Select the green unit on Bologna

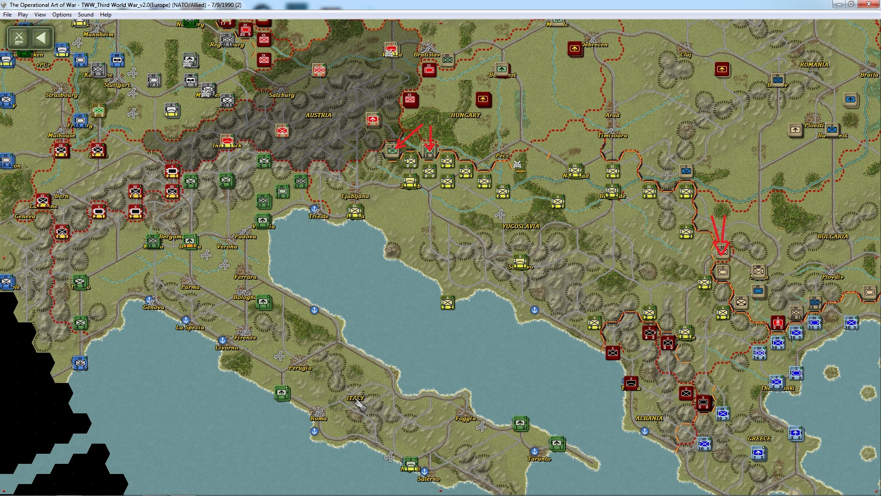tap(263, 302)
